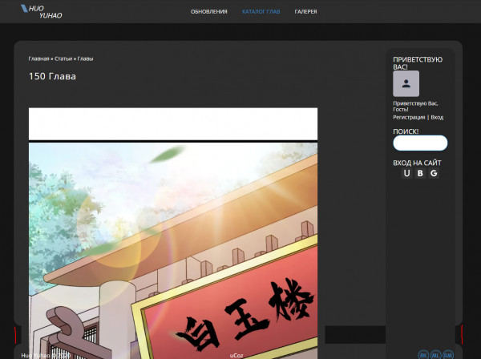Focus the site search input field

[420, 143]
